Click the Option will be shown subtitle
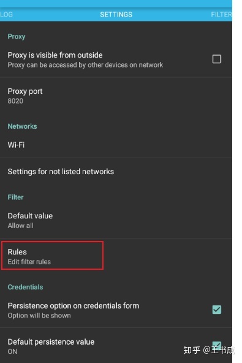The width and height of the screenshot is (242, 363). click(x=39, y=315)
